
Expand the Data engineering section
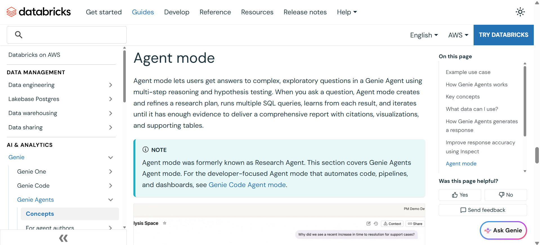pos(111,85)
